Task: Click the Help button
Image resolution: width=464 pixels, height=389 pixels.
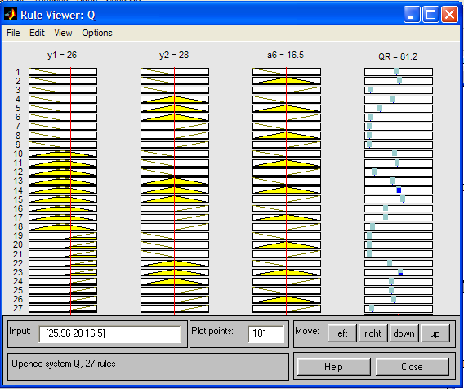Action: coord(333,367)
